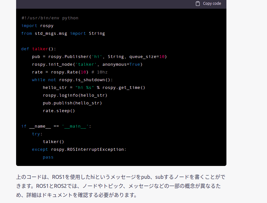Click the Copy code button

212,4
